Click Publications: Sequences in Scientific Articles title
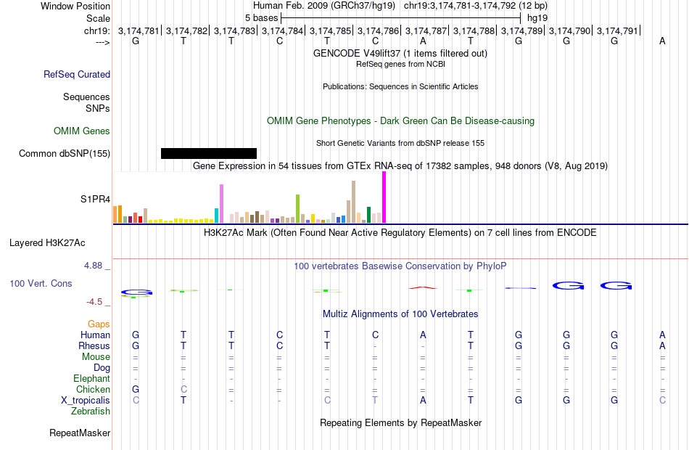This screenshot has width=689, height=450. coord(400,86)
